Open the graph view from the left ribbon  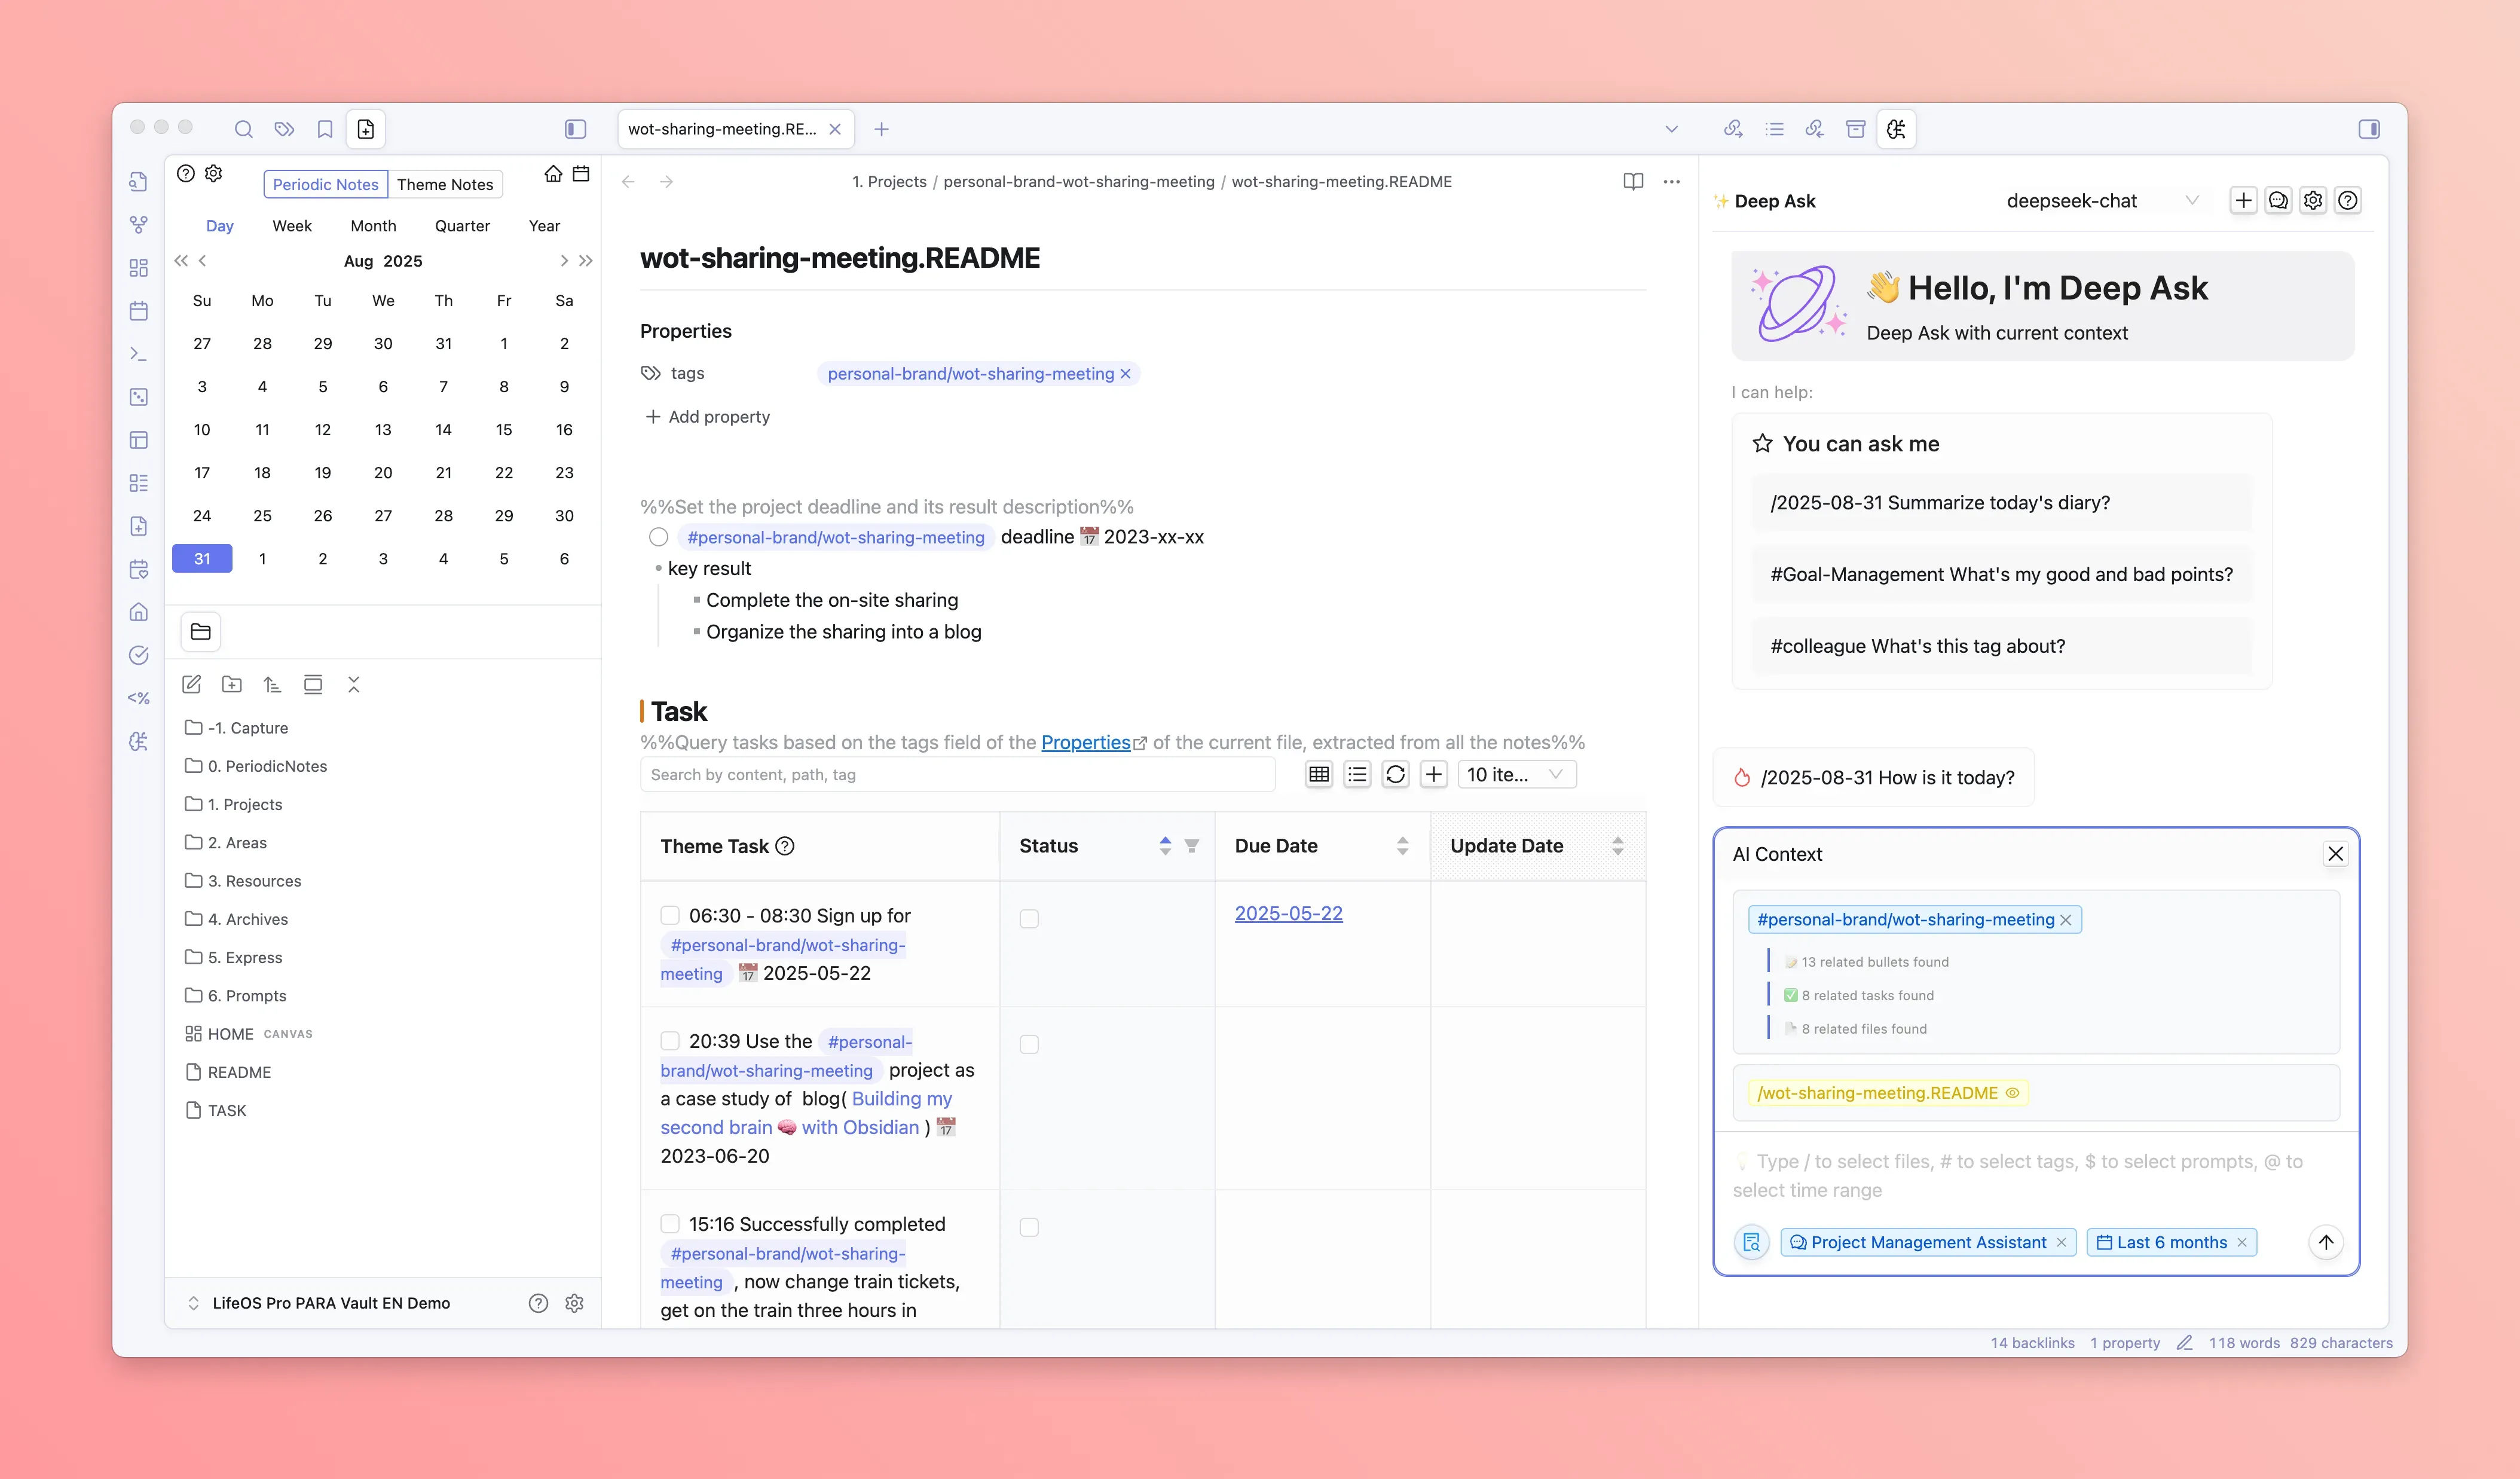(138, 224)
